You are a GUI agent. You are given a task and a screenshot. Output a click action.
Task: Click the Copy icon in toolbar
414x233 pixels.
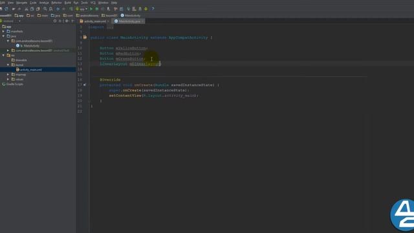tap(32, 9)
